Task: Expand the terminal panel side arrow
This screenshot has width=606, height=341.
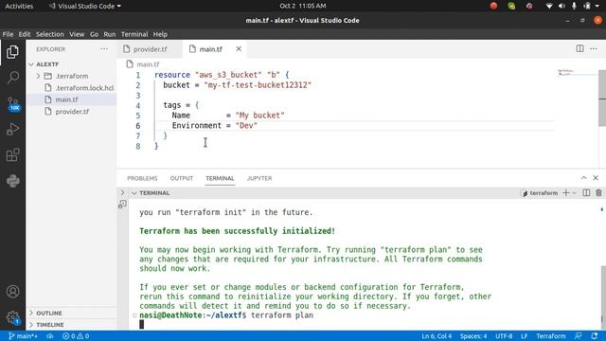Action: click(122, 192)
